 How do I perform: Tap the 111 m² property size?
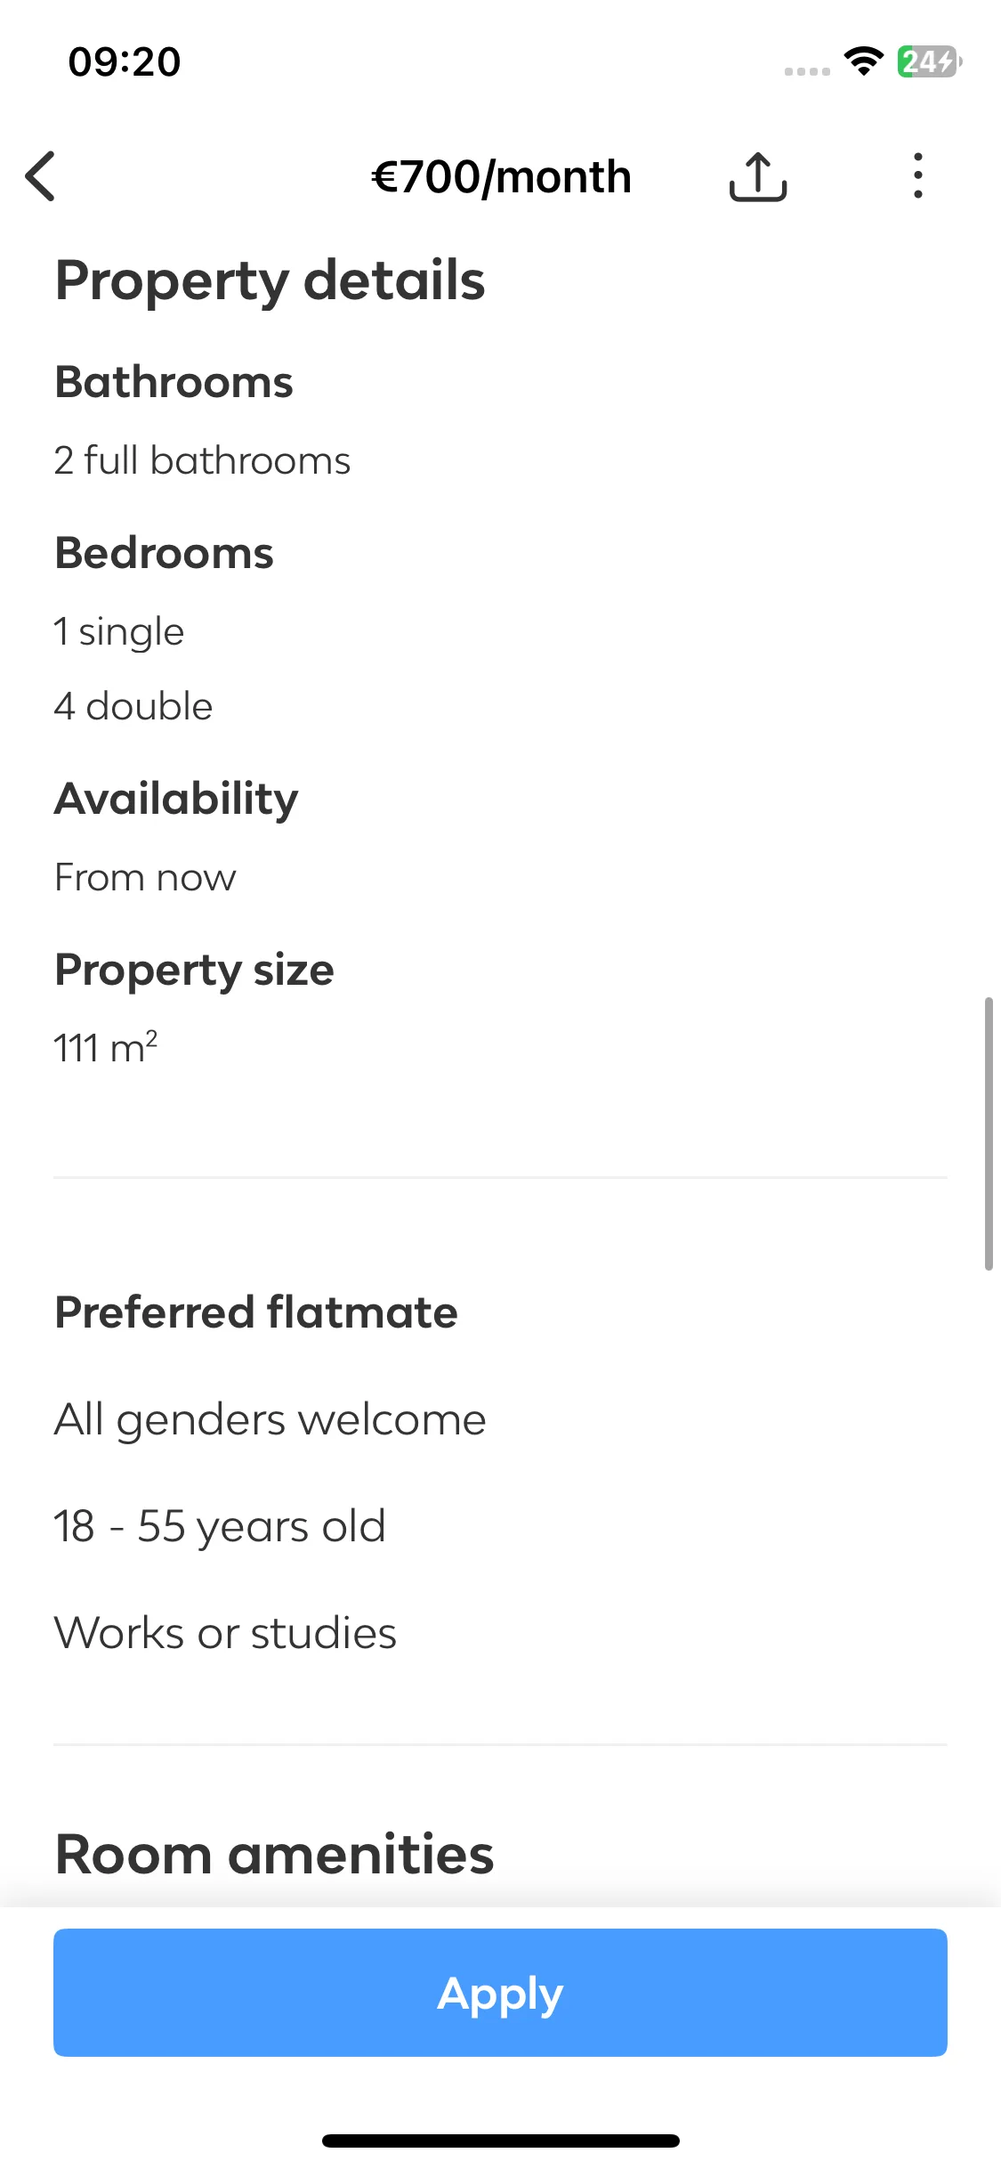pyautogui.click(x=105, y=1046)
